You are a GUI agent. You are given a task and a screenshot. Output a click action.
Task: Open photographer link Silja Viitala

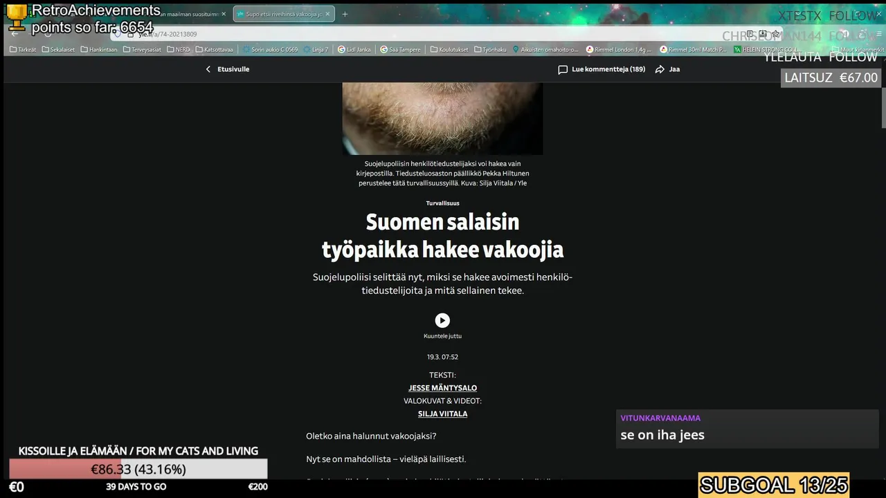click(x=442, y=414)
